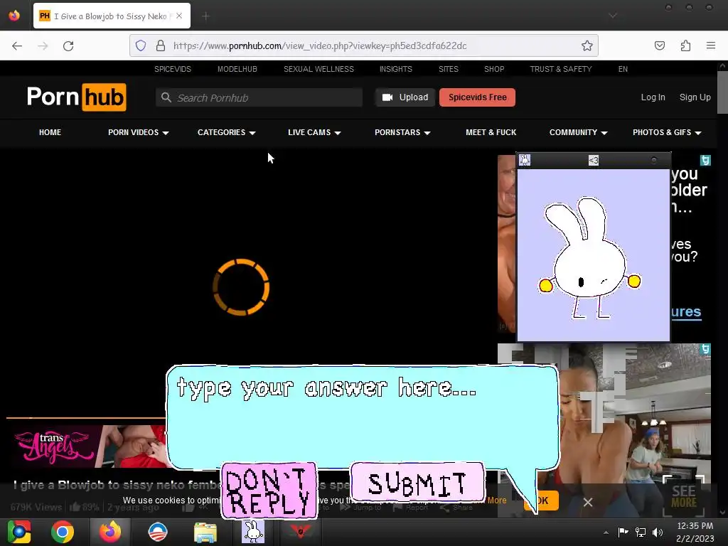Viewport: 728px width, 546px height.
Task: Open the network tray icon
Action: tap(641, 532)
